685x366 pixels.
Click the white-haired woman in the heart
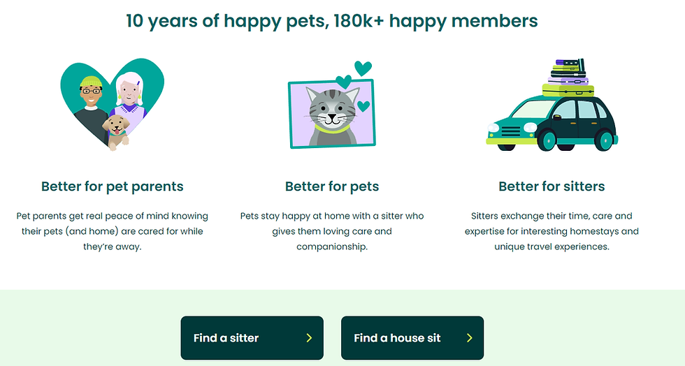pos(129,98)
